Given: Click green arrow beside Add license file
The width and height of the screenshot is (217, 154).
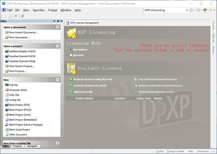Looking at the screenshot, I should click(x=71, y=92).
